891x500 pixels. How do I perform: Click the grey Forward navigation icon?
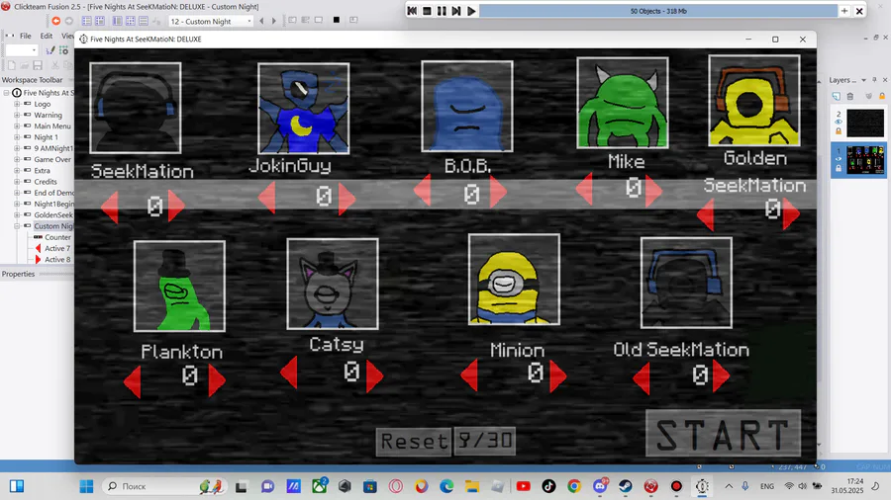pyautogui.click(x=68, y=21)
